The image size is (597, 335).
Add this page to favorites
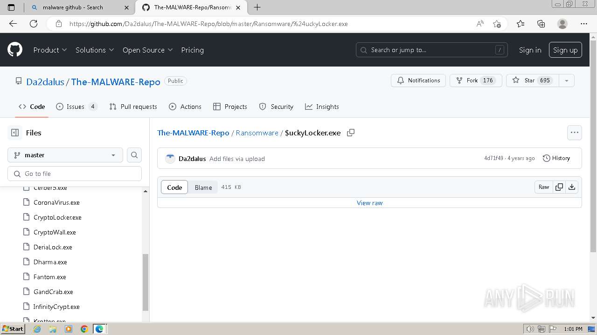497,24
